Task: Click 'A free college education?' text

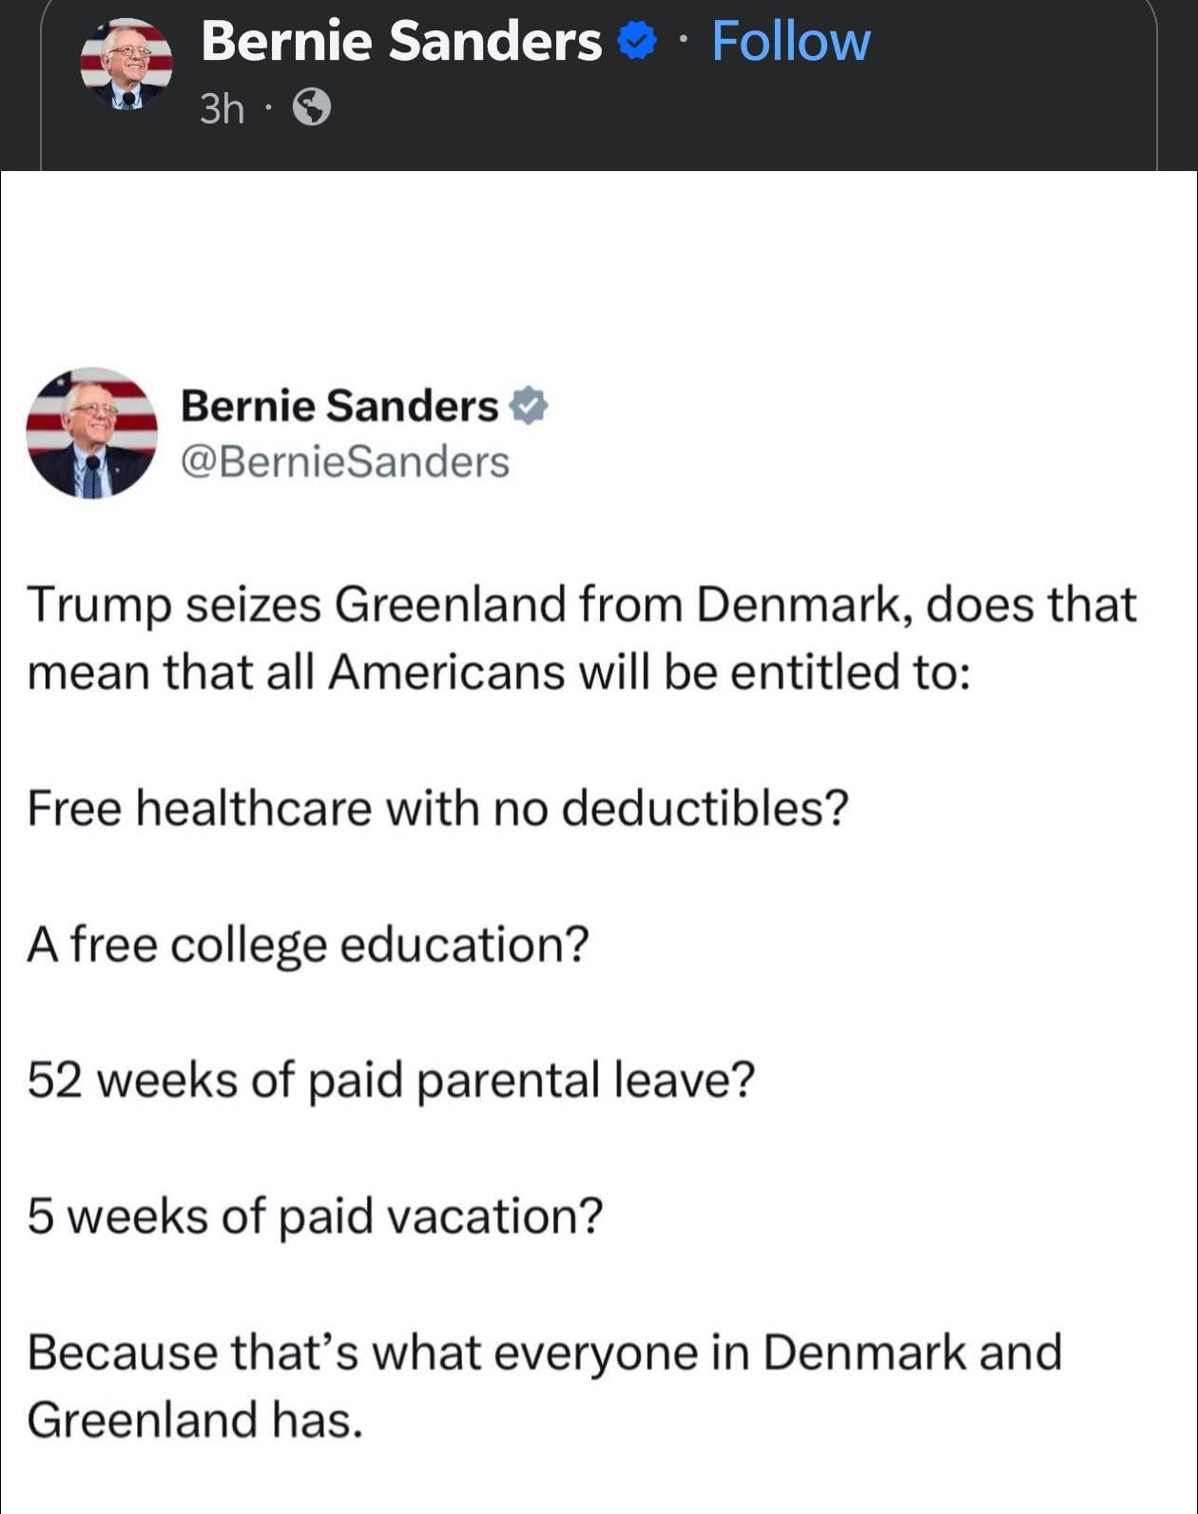Action: pyautogui.click(x=308, y=945)
